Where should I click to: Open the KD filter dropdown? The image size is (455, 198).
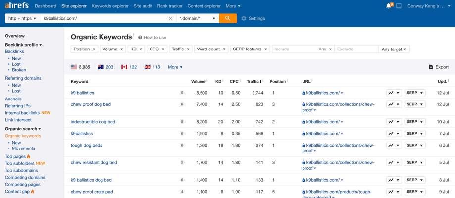tap(136, 49)
